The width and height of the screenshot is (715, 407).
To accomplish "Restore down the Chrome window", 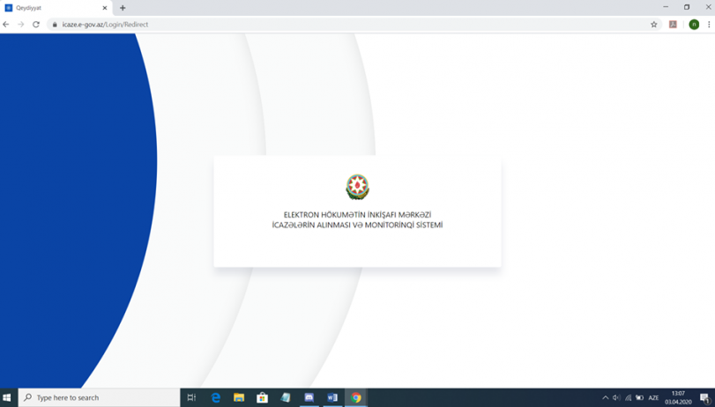I will click(x=687, y=7).
